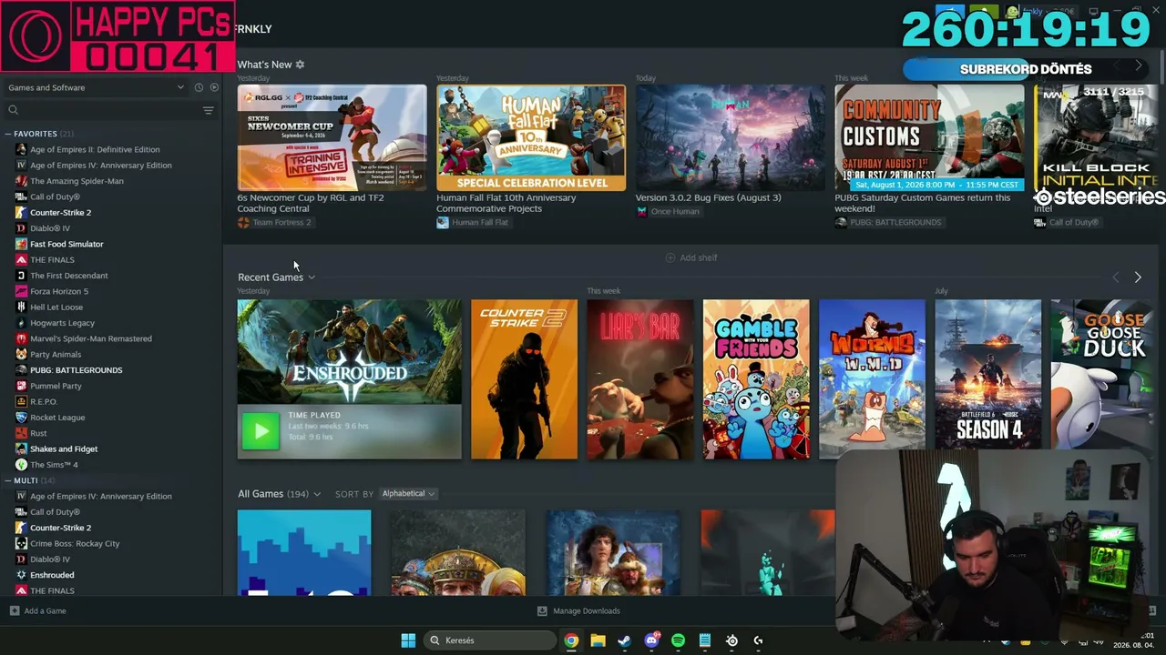
Task: Open Manage Downloads
Action: (x=578, y=611)
